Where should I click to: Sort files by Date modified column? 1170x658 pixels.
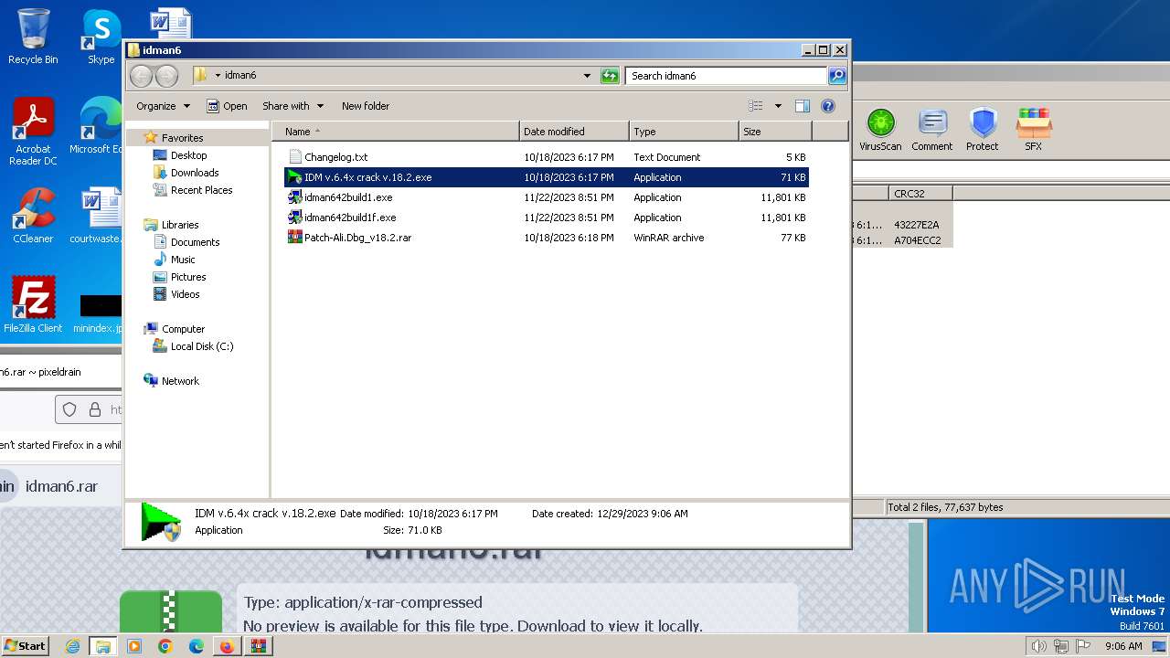[x=574, y=132]
